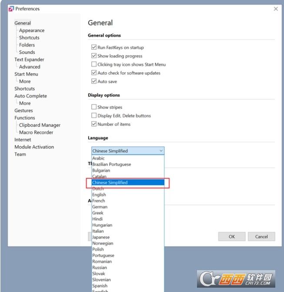Enable Show stripes option
284x292 pixels.
[94, 107]
